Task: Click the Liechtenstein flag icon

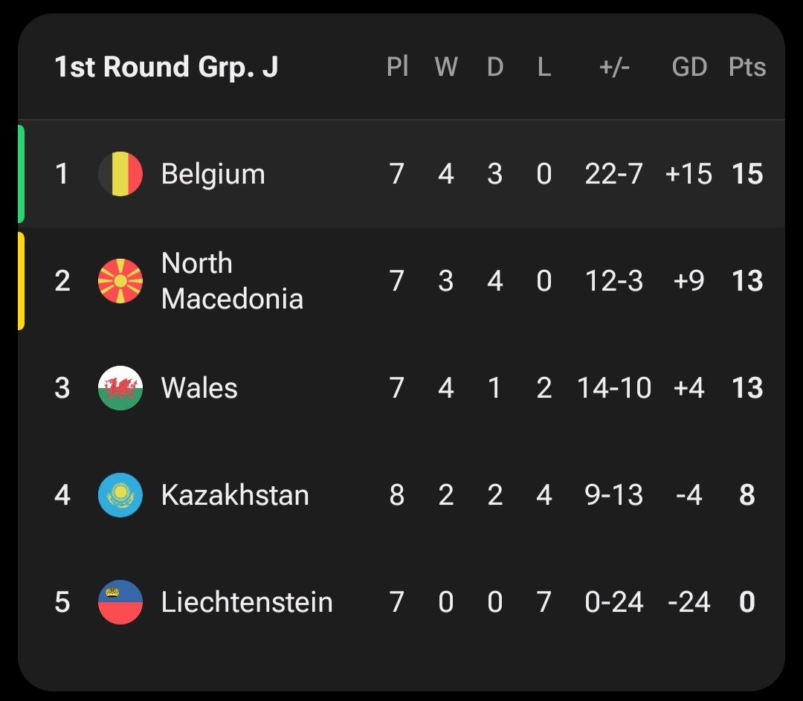Action: tap(120, 602)
